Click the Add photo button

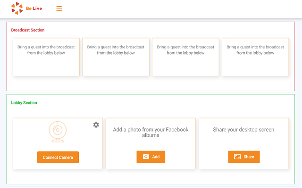coord(151,157)
